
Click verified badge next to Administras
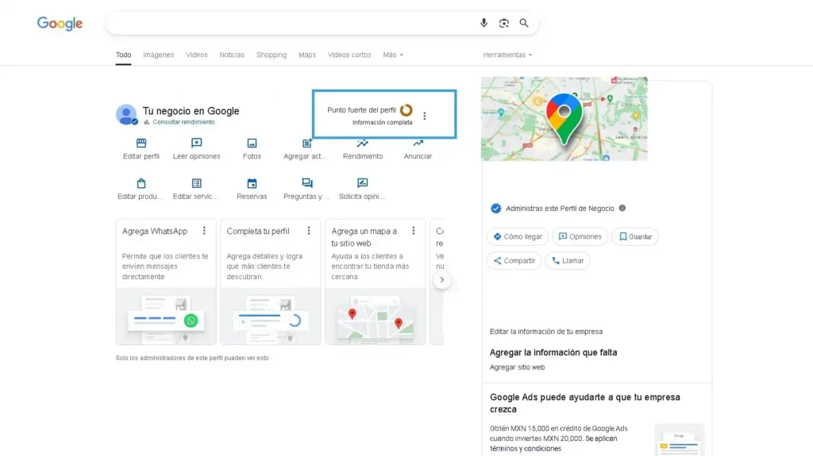tap(495, 209)
